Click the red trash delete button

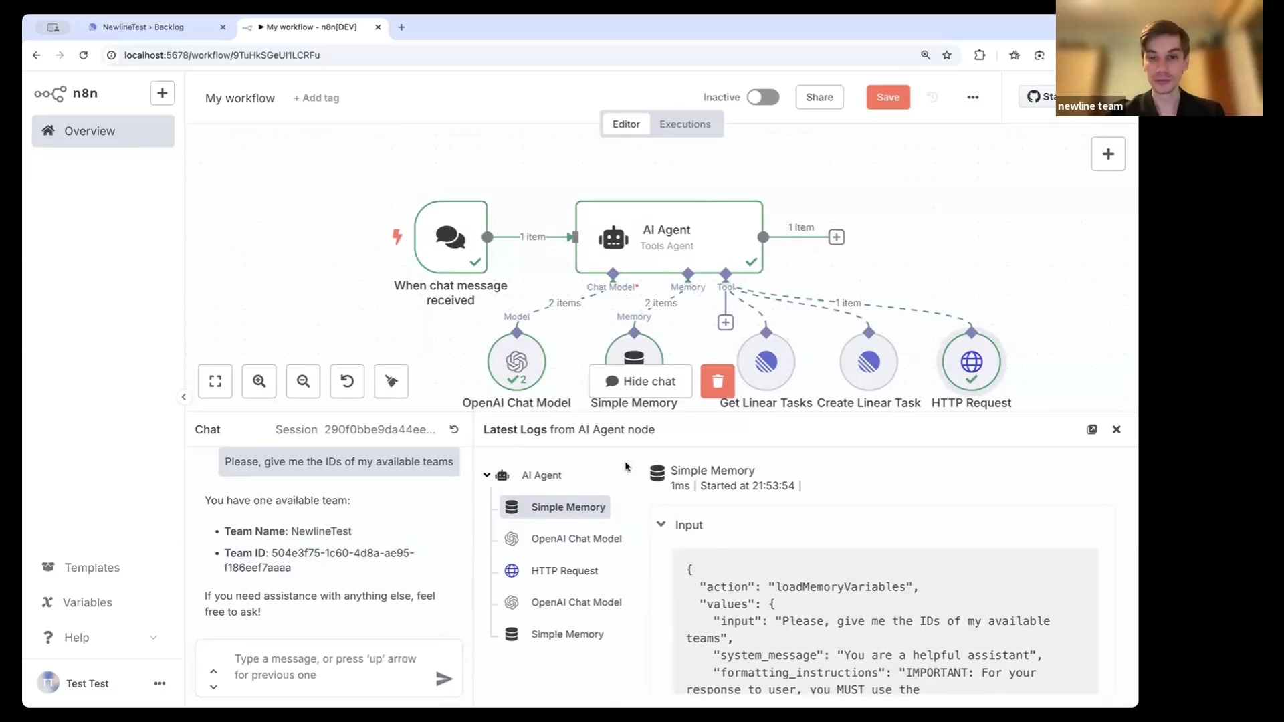(x=718, y=381)
